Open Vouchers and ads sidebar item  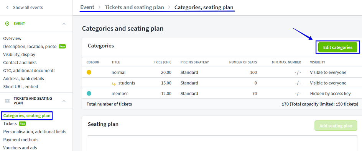tap(20, 148)
